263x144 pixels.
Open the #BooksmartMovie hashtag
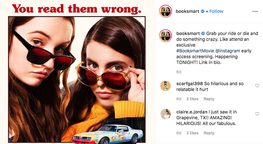195,51
